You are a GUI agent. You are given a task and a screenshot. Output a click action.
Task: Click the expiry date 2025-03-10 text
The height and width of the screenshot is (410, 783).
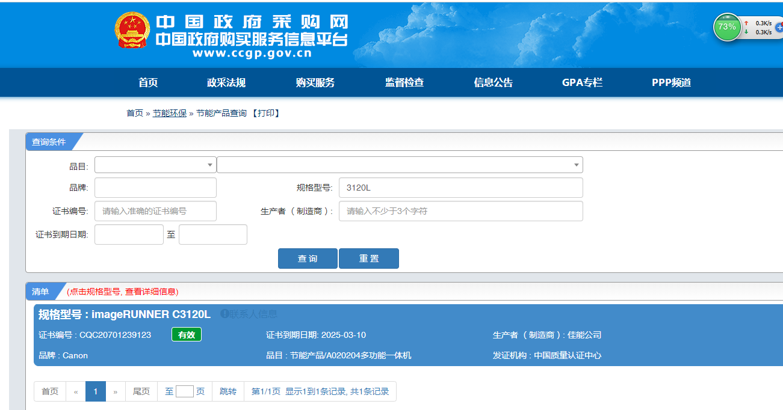click(x=344, y=335)
